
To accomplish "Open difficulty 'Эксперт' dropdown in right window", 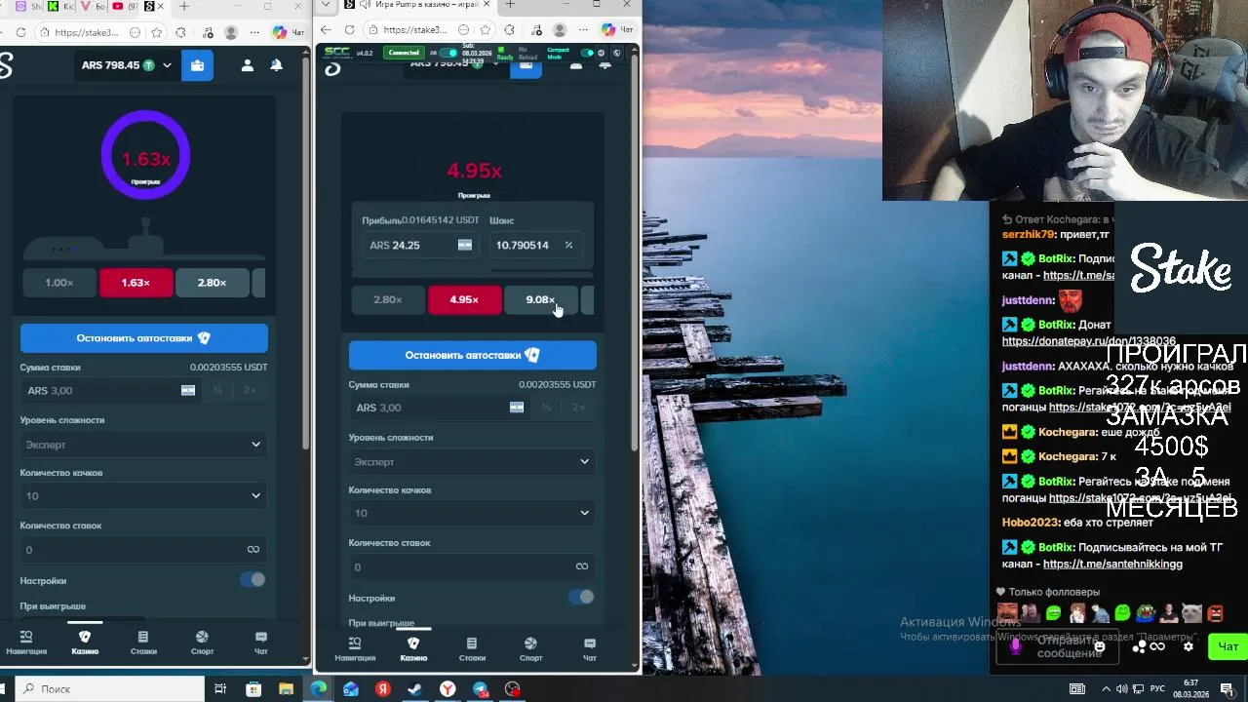I will point(473,461).
